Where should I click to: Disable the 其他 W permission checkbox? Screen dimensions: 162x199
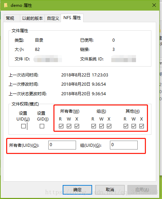[x=134, y=126]
